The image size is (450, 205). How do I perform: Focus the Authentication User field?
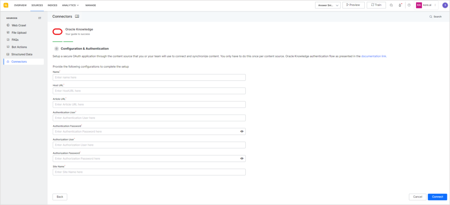[x=149, y=118]
